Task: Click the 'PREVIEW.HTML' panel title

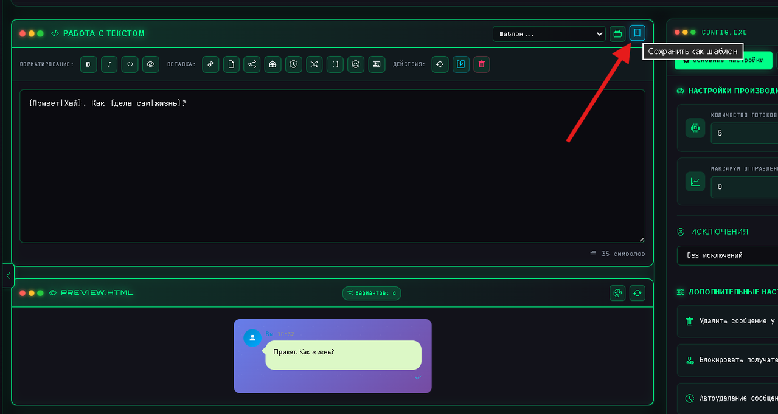Action: coord(97,293)
